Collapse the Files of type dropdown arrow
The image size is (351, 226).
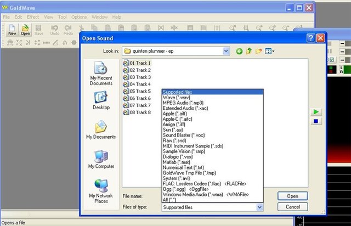tap(259, 207)
